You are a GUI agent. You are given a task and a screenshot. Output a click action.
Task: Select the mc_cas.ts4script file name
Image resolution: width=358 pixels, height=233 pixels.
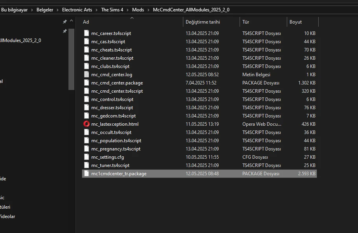pyautogui.click(x=108, y=42)
